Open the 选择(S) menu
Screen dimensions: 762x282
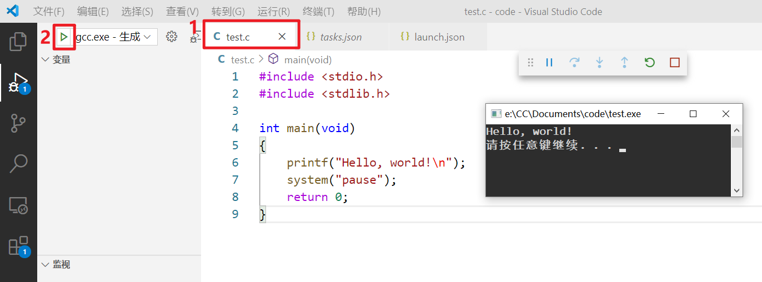tap(137, 11)
